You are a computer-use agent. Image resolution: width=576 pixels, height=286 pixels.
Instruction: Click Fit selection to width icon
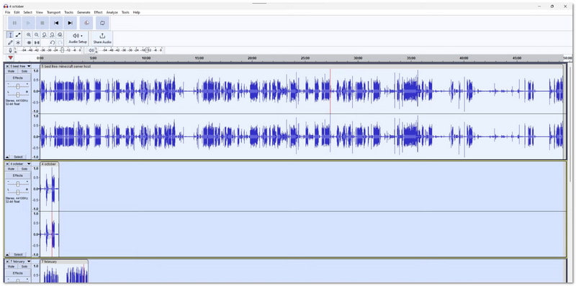[x=45, y=34]
